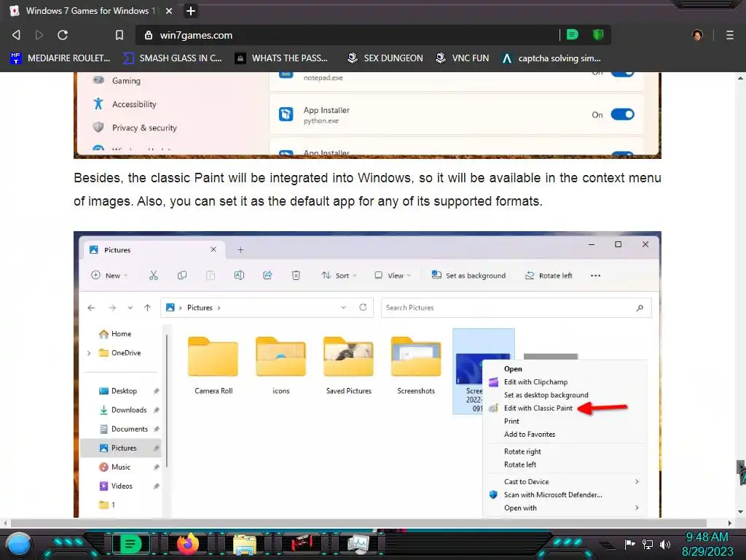The width and height of the screenshot is (746, 560).
Task: Expand the OneDrive tree node
Action: pyautogui.click(x=89, y=353)
